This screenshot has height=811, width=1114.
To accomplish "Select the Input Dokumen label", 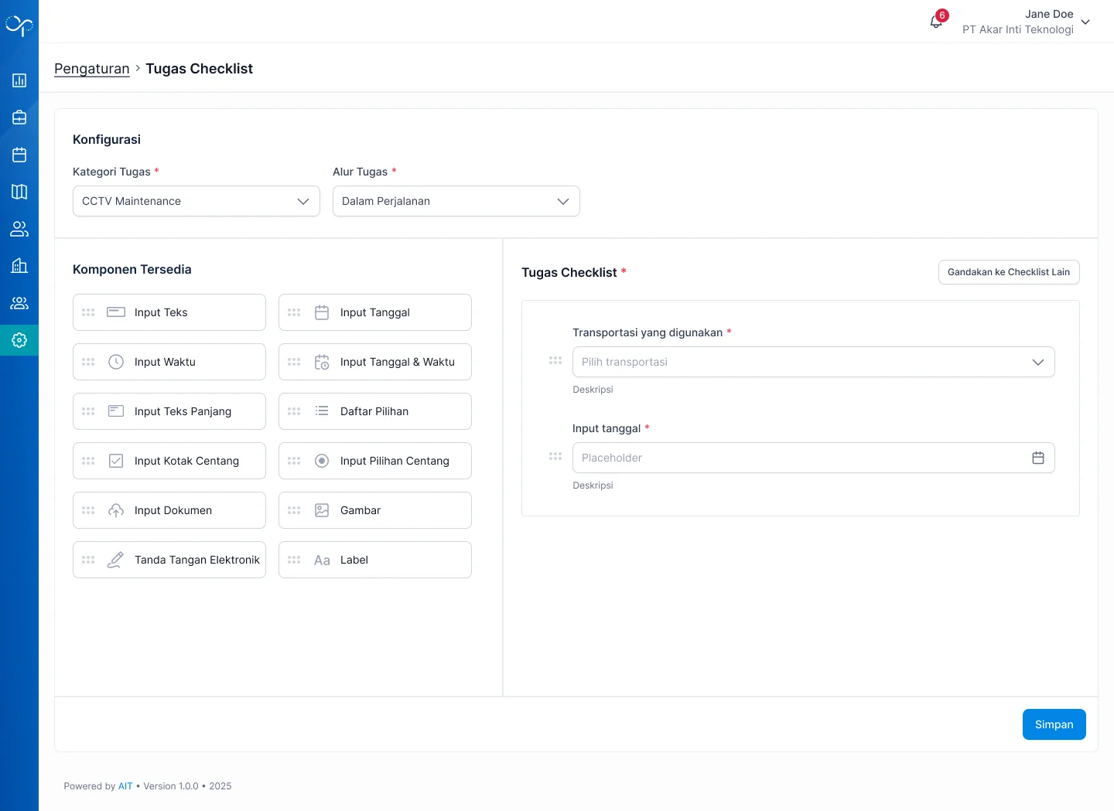I will coord(173,510).
